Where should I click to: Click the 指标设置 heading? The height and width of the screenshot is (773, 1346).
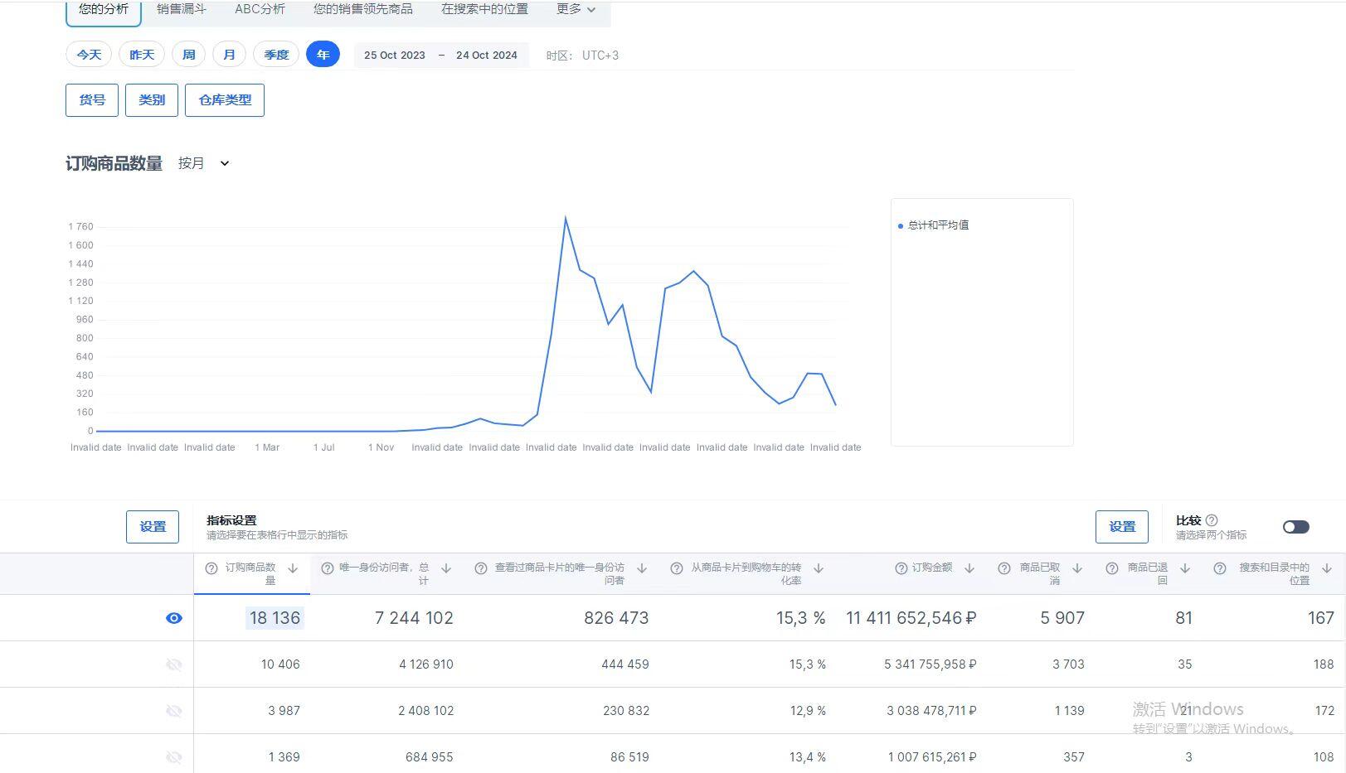click(x=231, y=520)
